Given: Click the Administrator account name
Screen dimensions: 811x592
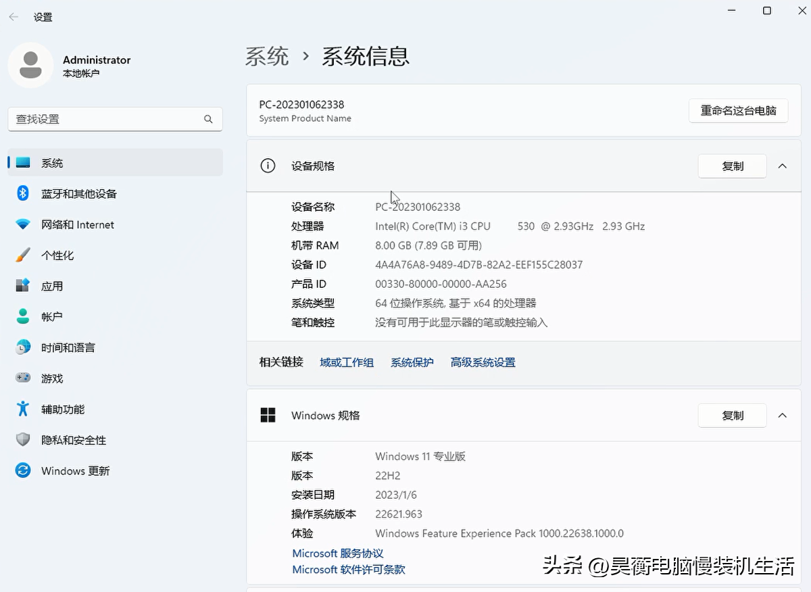Looking at the screenshot, I should tap(97, 60).
